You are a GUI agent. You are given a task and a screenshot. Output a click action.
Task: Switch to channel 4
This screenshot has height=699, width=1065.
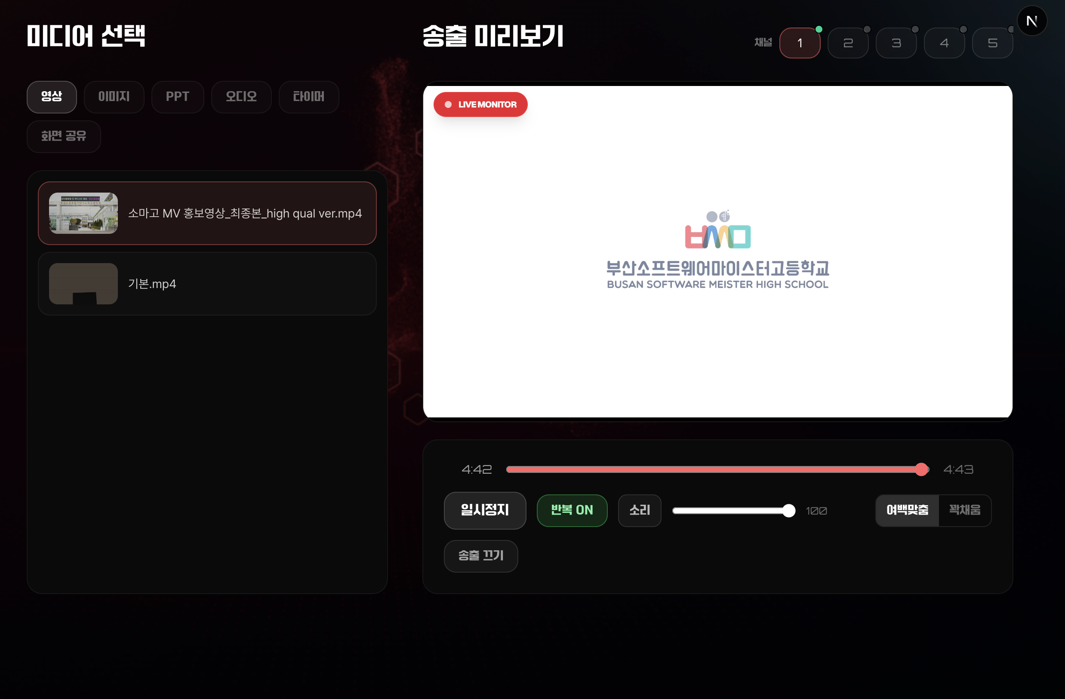click(944, 43)
